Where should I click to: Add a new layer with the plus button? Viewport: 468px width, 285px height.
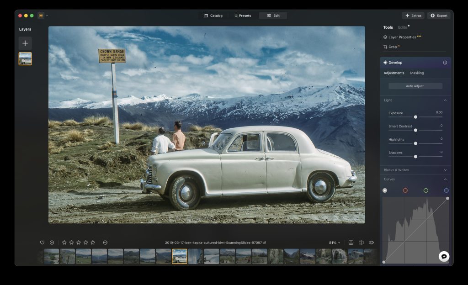point(25,43)
